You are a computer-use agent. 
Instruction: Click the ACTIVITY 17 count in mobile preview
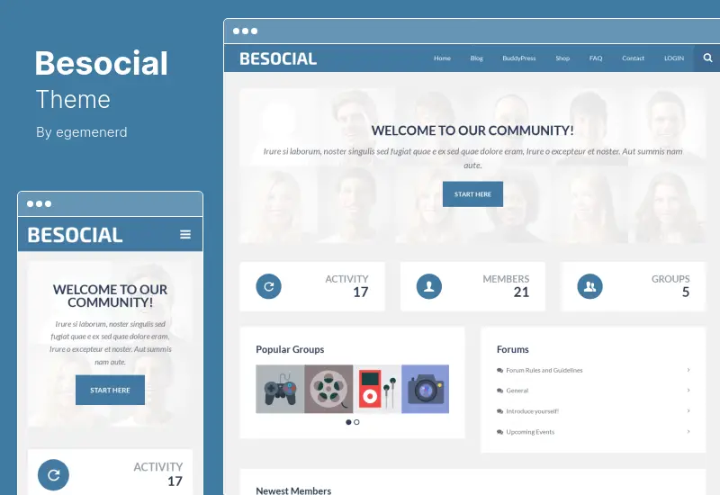[x=158, y=474]
